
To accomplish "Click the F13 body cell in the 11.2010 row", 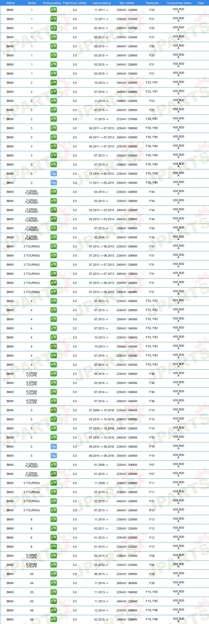I will pos(152,519).
